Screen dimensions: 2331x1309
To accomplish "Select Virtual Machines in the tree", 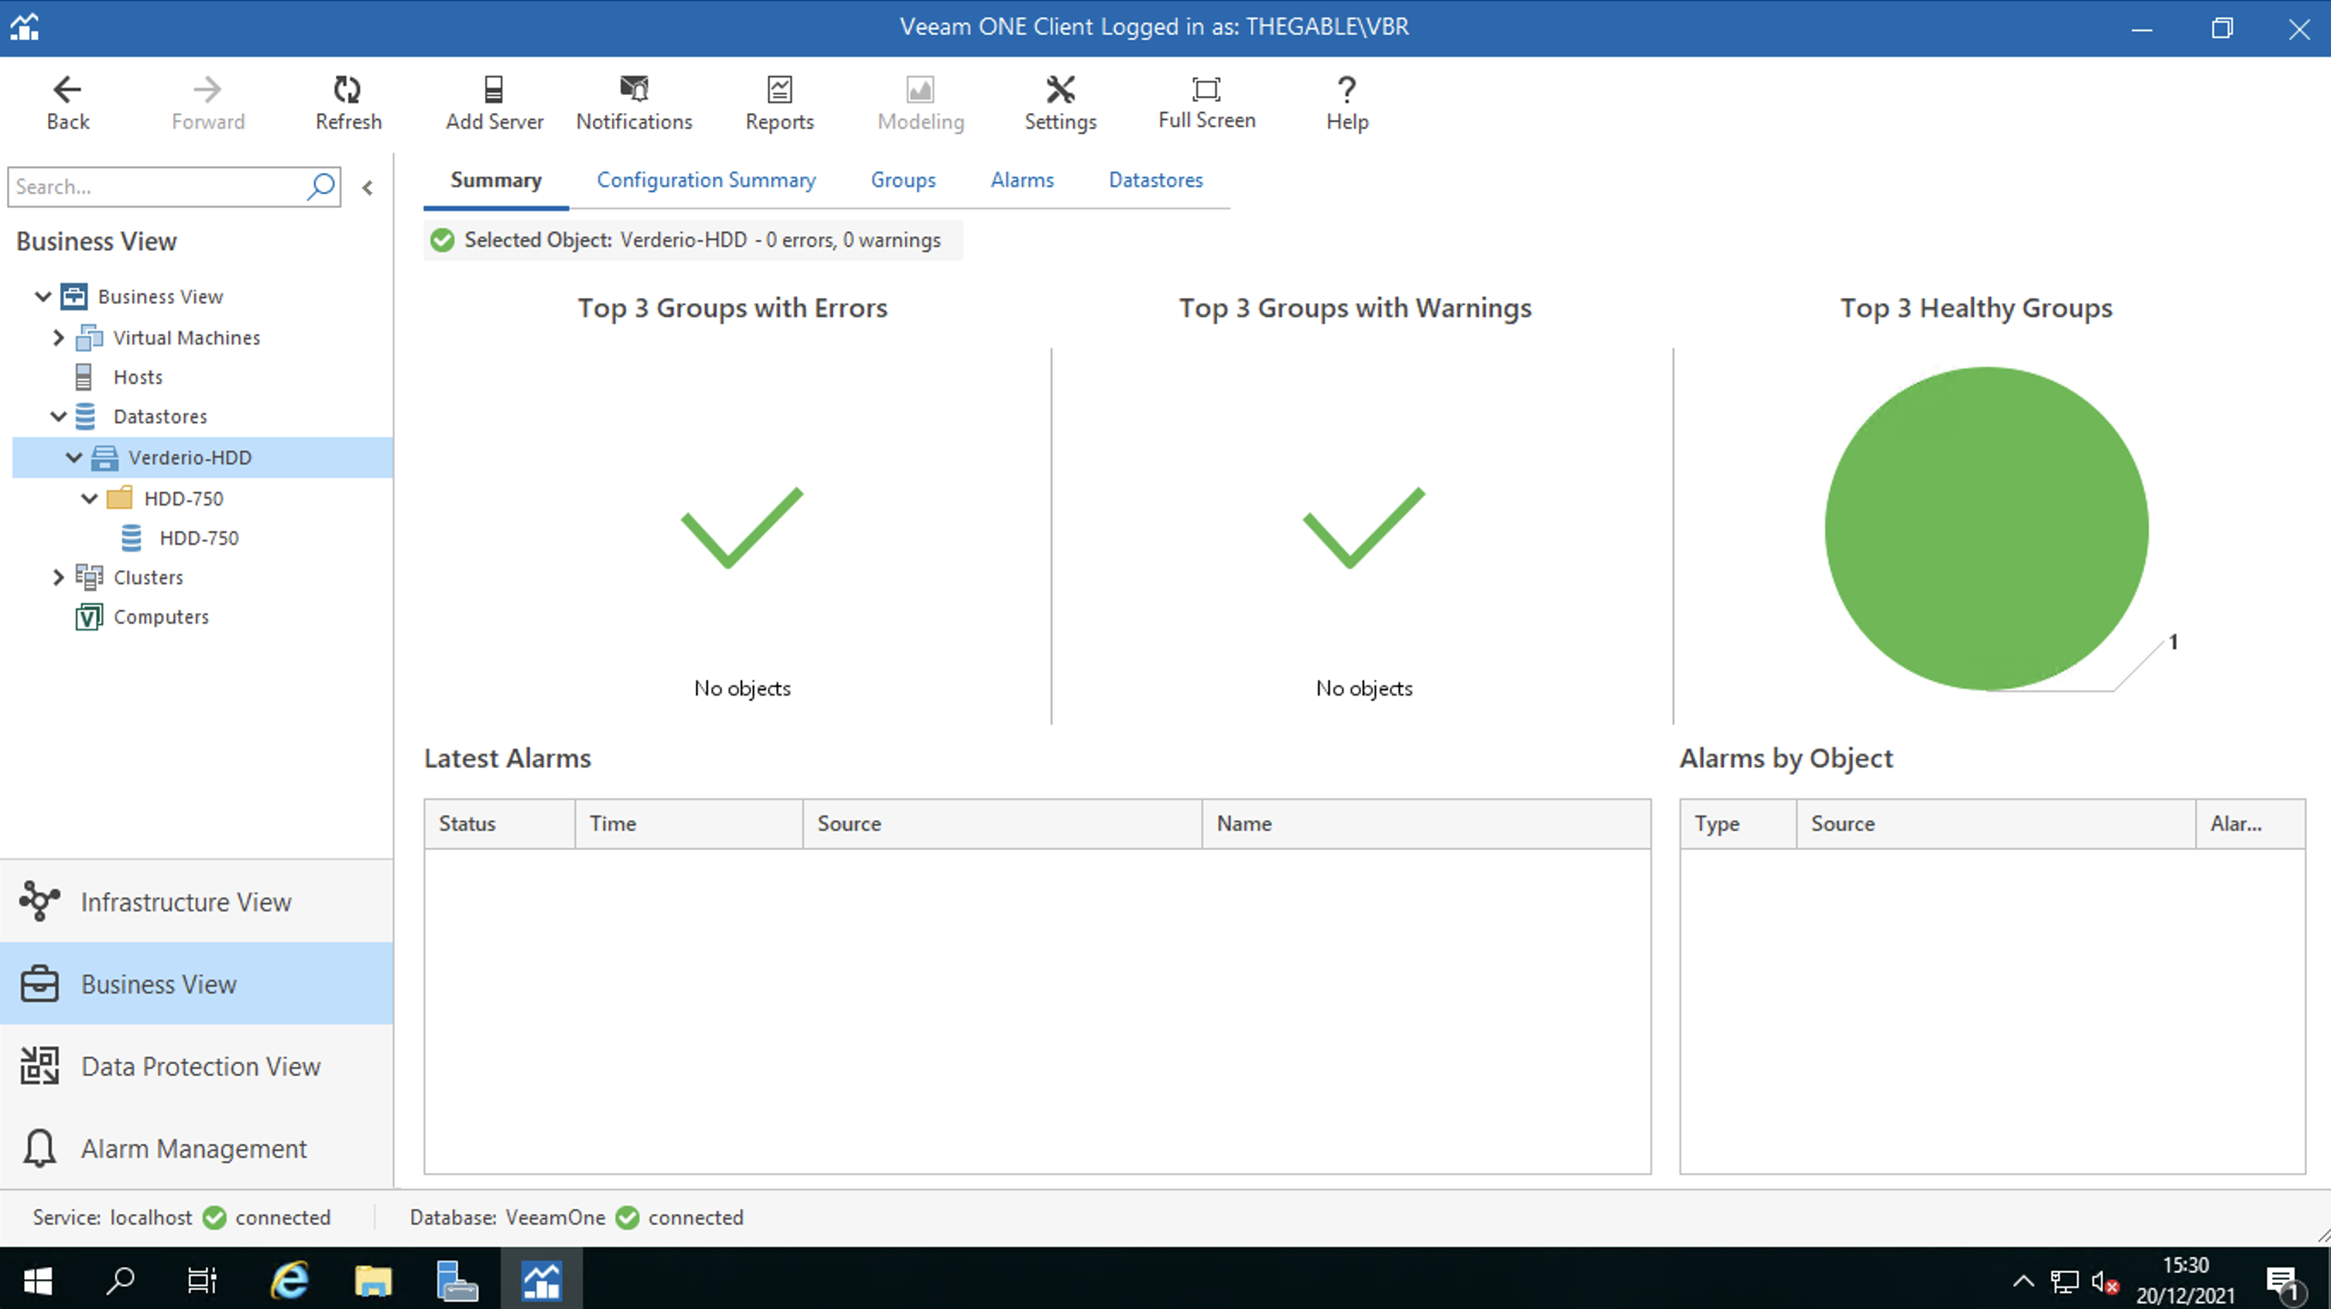I will [x=187, y=338].
